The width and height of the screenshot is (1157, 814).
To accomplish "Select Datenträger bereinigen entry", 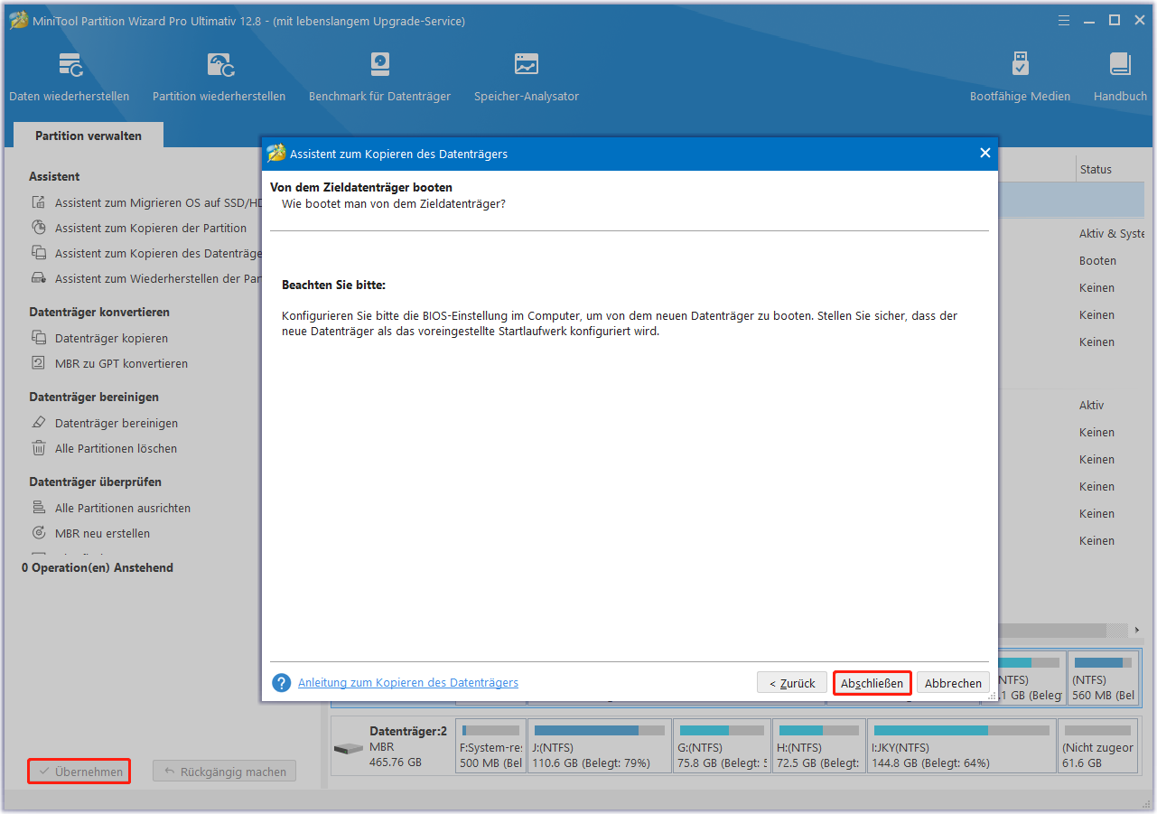I will click(x=117, y=424).
